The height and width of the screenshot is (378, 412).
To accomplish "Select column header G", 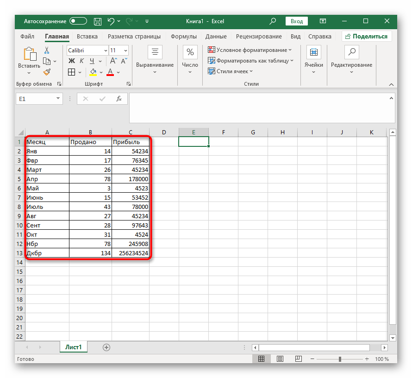I will [x=253, y=132].
